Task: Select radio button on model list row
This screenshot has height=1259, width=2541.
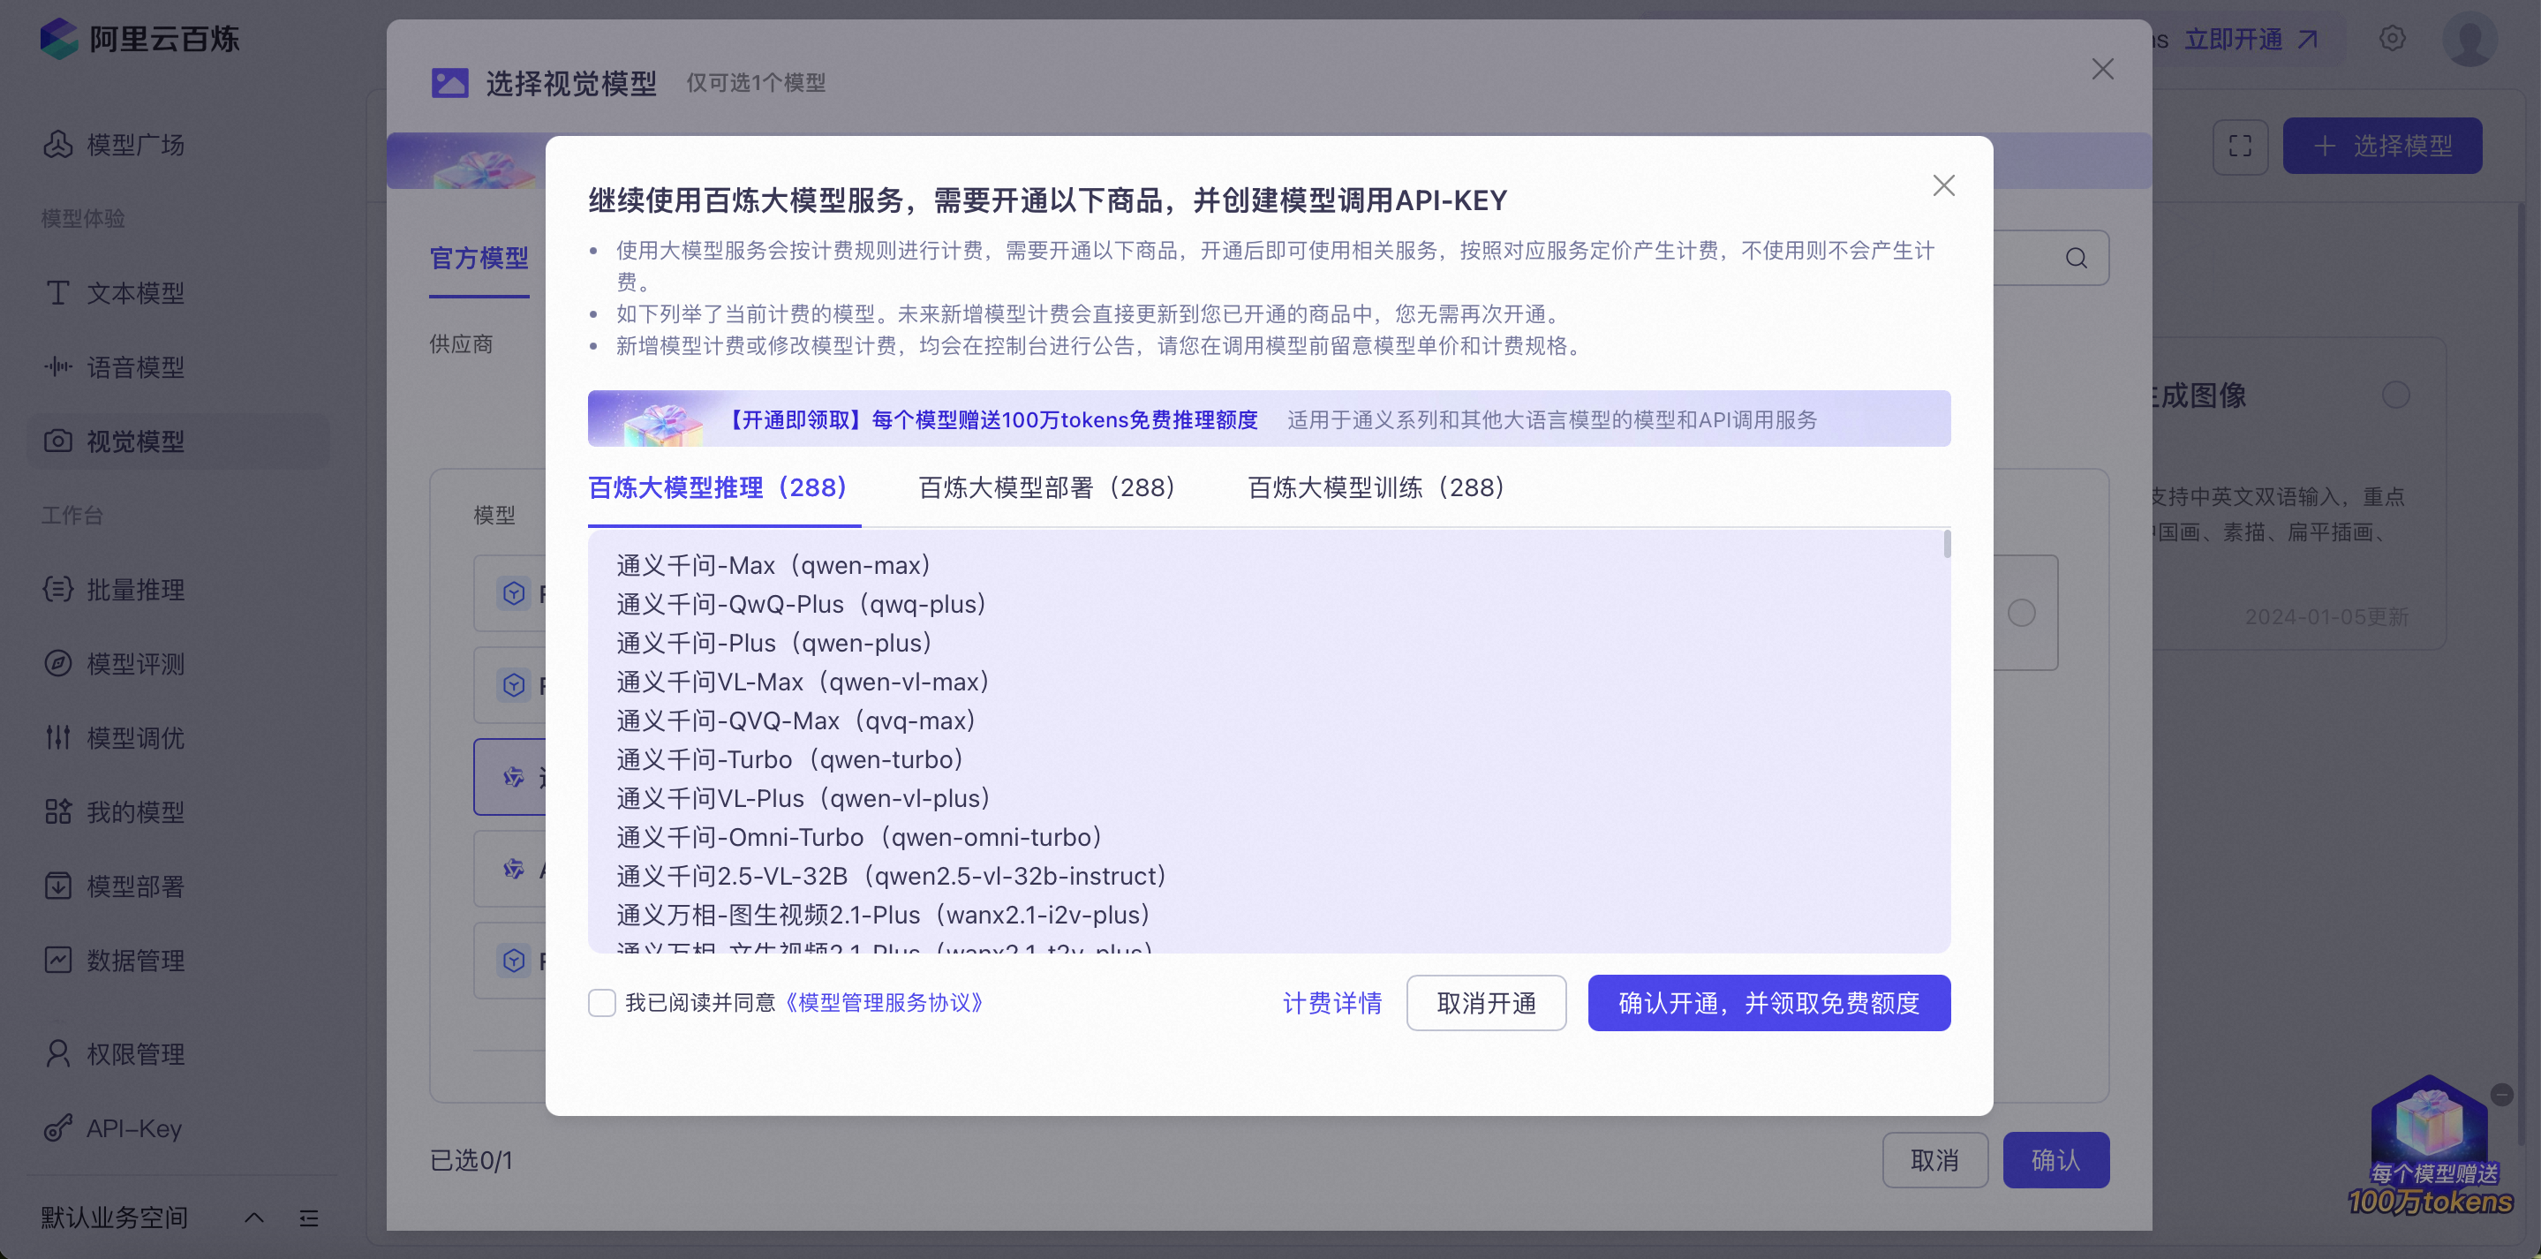Action: tap(2021, 613)
